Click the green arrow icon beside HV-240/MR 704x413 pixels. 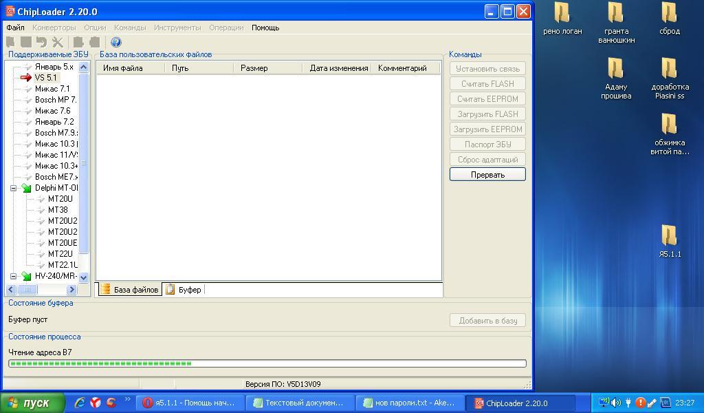click(27, 276)
